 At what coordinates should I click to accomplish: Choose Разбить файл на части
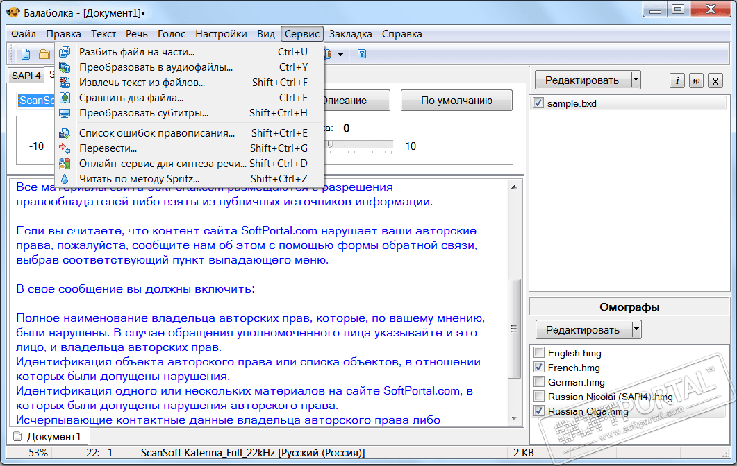tap(190, 52)
